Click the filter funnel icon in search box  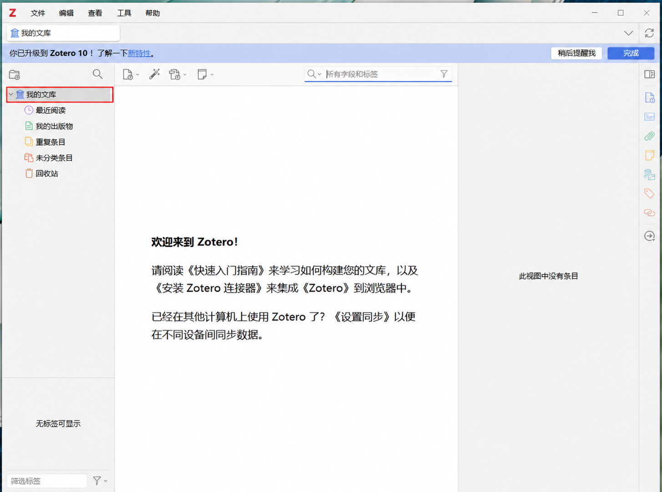444,74
